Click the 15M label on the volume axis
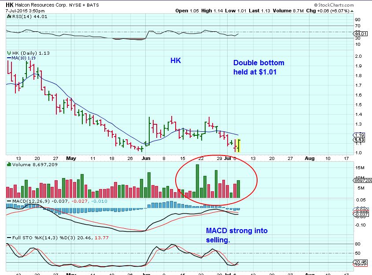 [360, 168]
